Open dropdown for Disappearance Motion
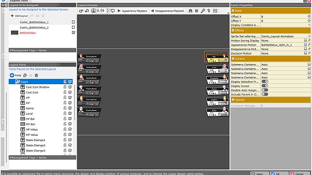Image resolution: width=312 pixels, height=175 pixels. point(305,49)
